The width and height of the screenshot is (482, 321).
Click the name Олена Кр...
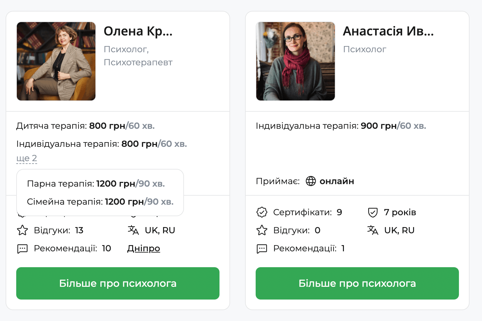coord(138,31)
